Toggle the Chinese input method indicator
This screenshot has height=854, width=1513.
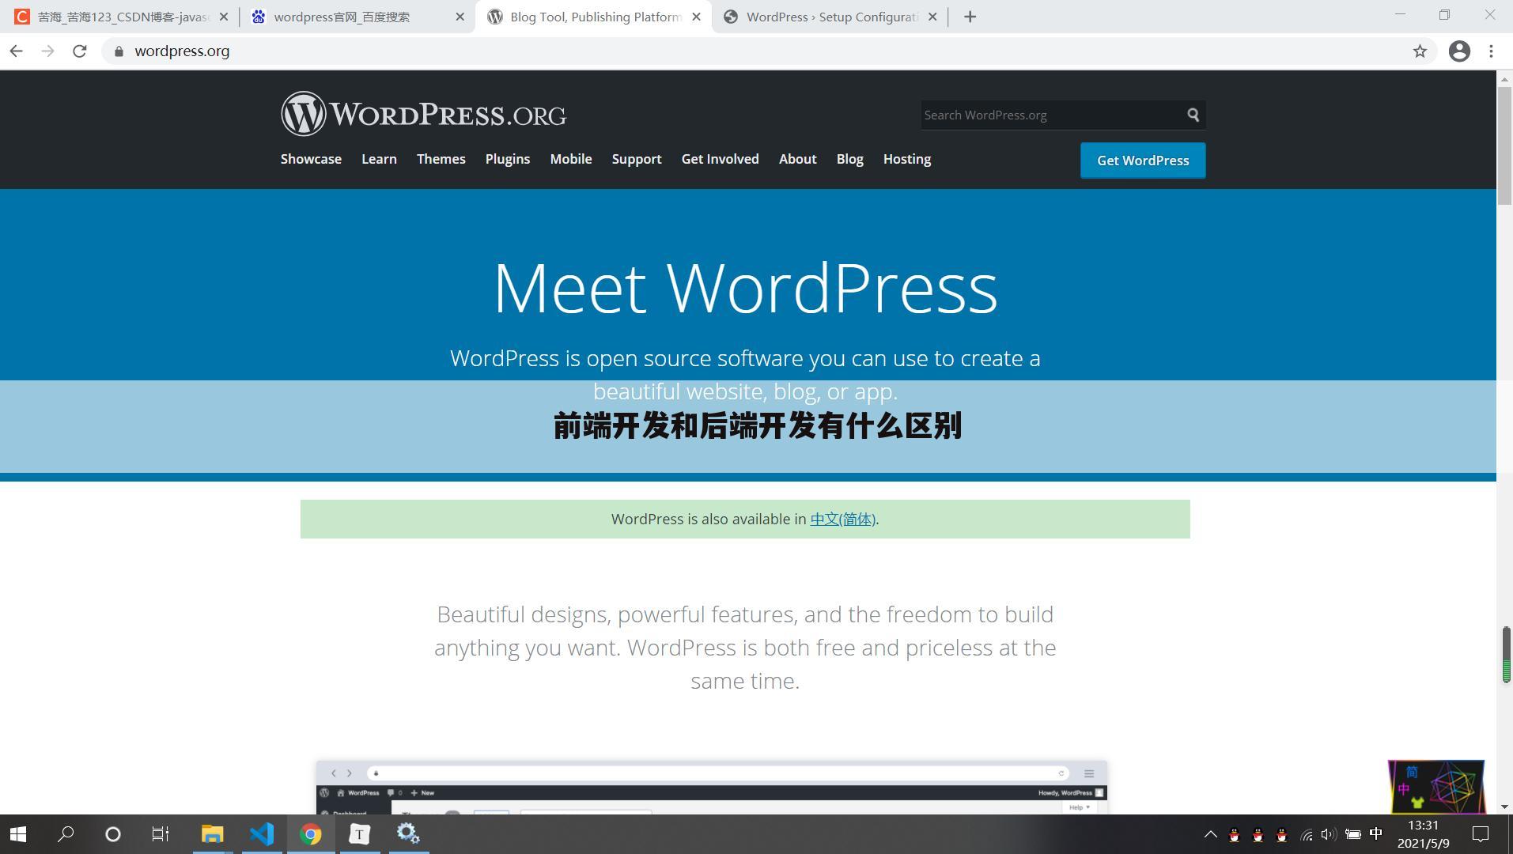pos(1376,834)
